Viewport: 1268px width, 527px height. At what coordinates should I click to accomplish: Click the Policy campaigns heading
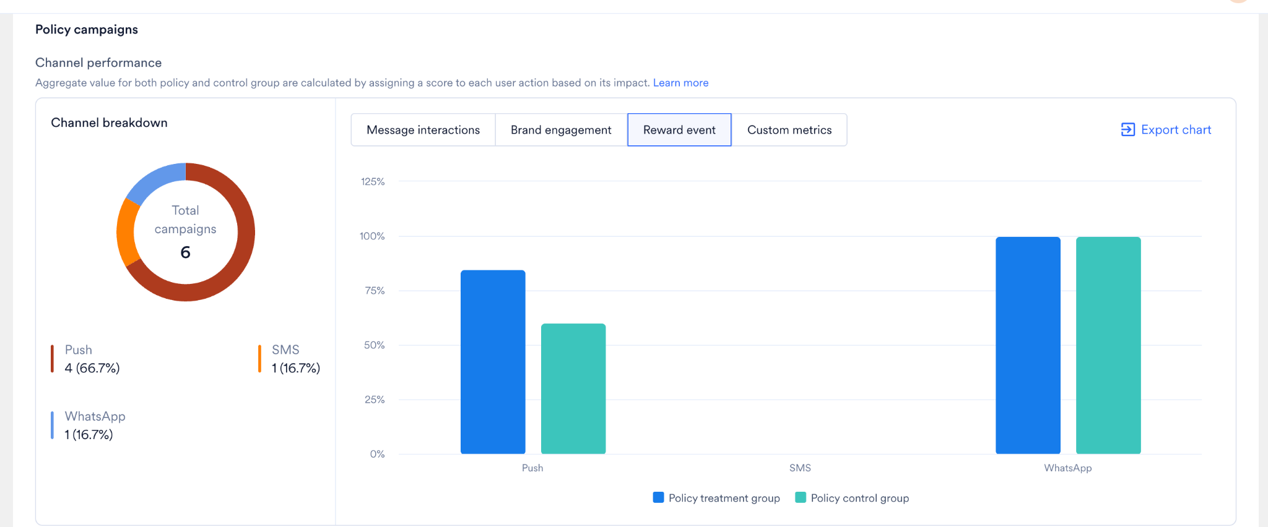tap(87, 30)
